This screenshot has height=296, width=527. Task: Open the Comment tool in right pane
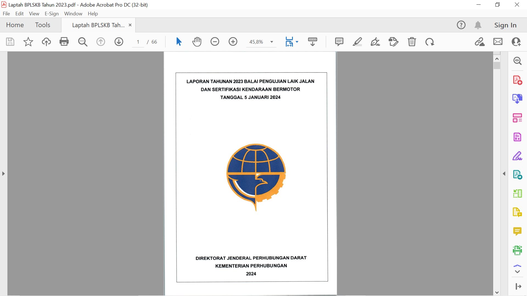pos(517,231)
